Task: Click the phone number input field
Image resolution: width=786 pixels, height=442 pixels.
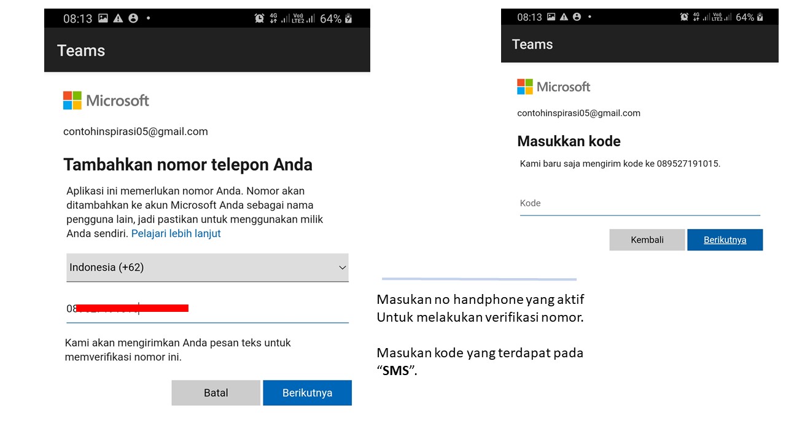Action: 208,309
